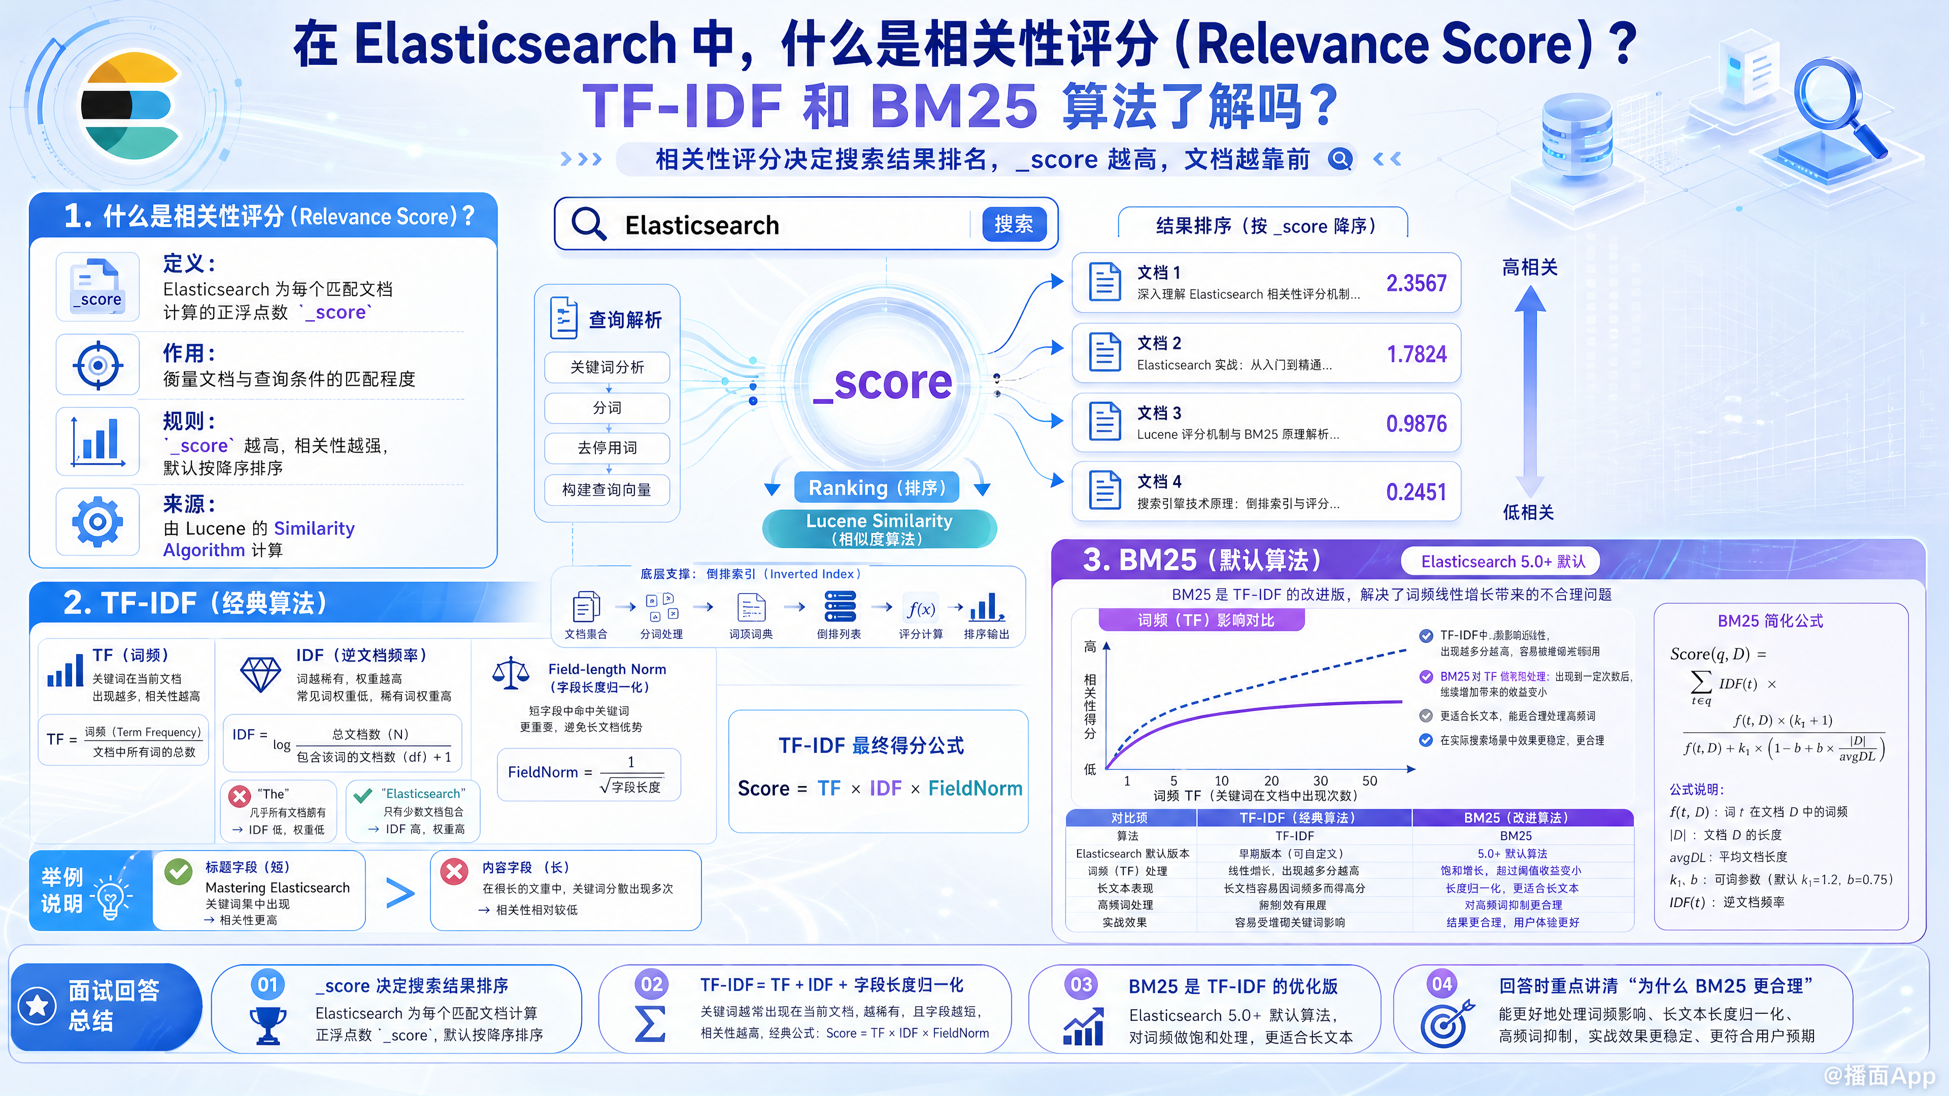Click the Field-length Norm scales icon
Viewport: 1949px width, 1096px height.
click(x=511, y=672)
